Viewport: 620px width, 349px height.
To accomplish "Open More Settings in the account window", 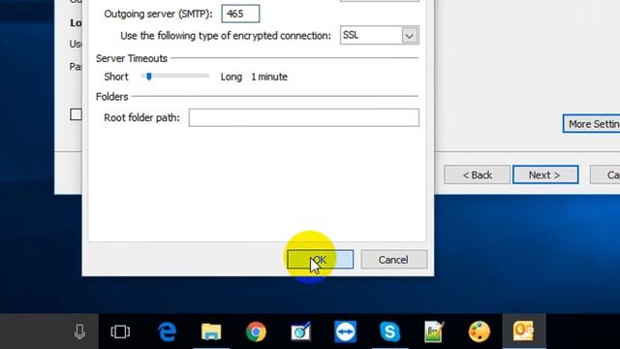I will click(592, 124).
